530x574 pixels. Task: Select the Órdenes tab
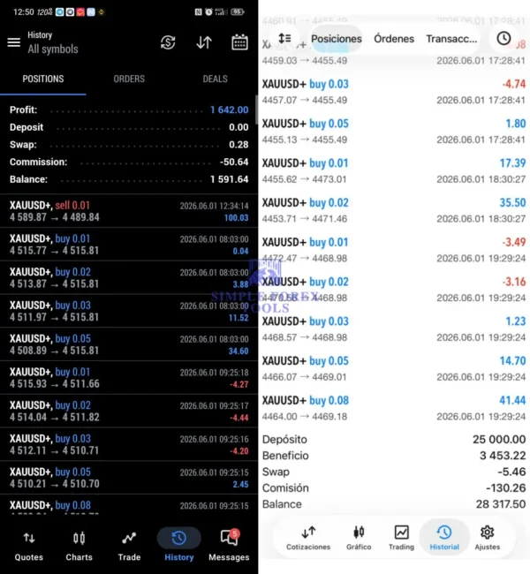[394, 39]
